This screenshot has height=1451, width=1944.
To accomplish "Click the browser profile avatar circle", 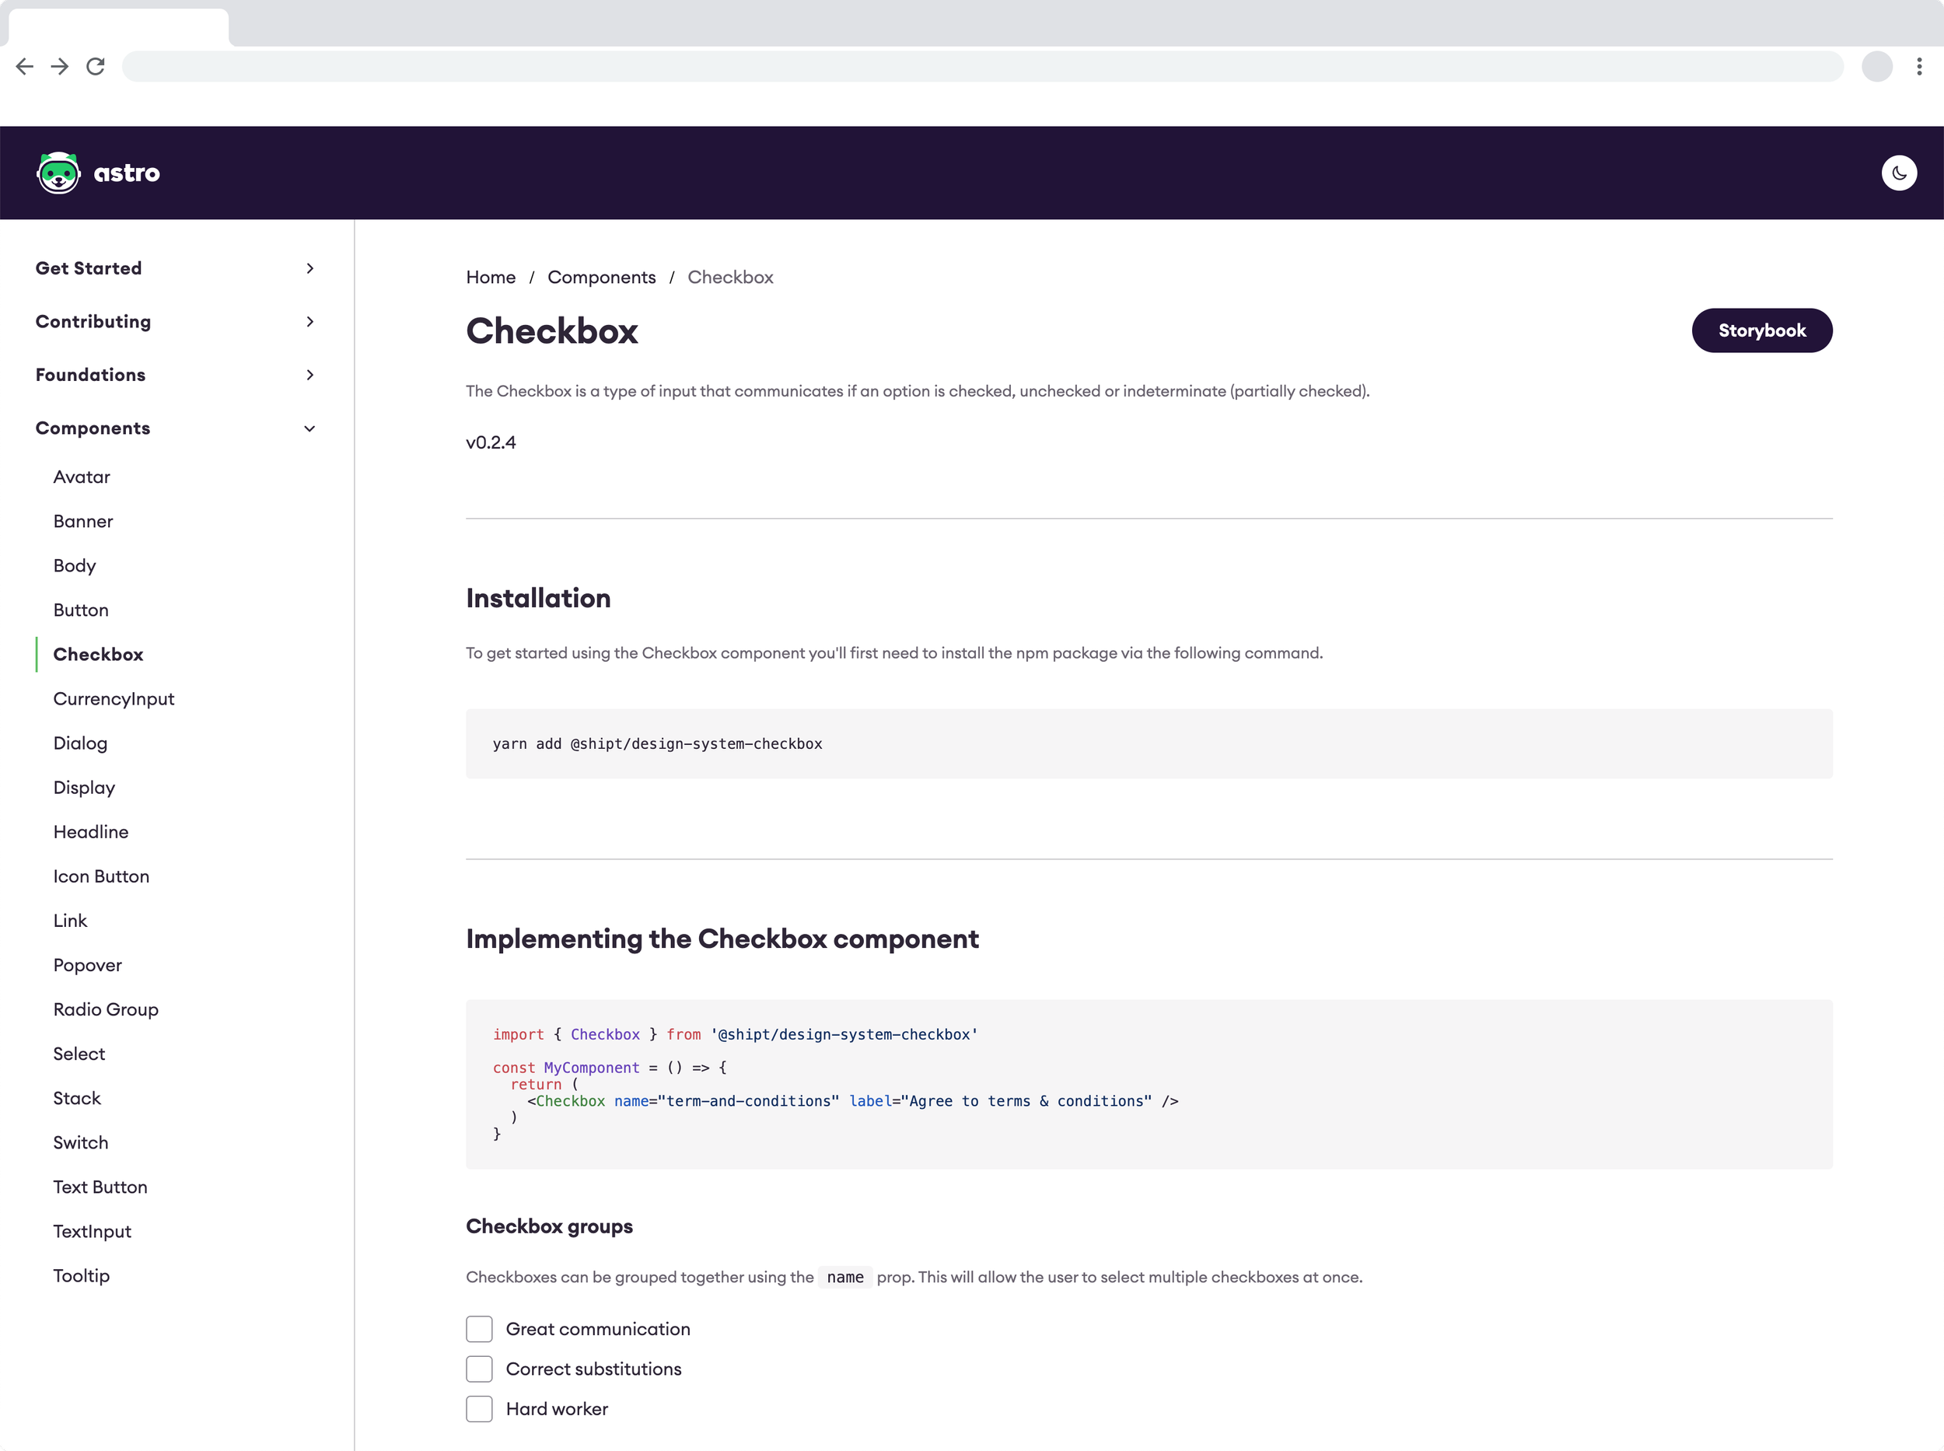I will click(x=1876, y=67).
